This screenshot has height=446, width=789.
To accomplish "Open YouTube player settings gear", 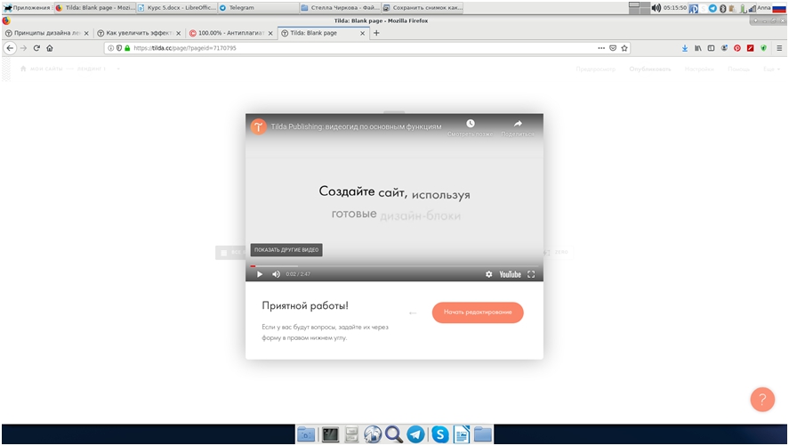I will tap(488, 274).
